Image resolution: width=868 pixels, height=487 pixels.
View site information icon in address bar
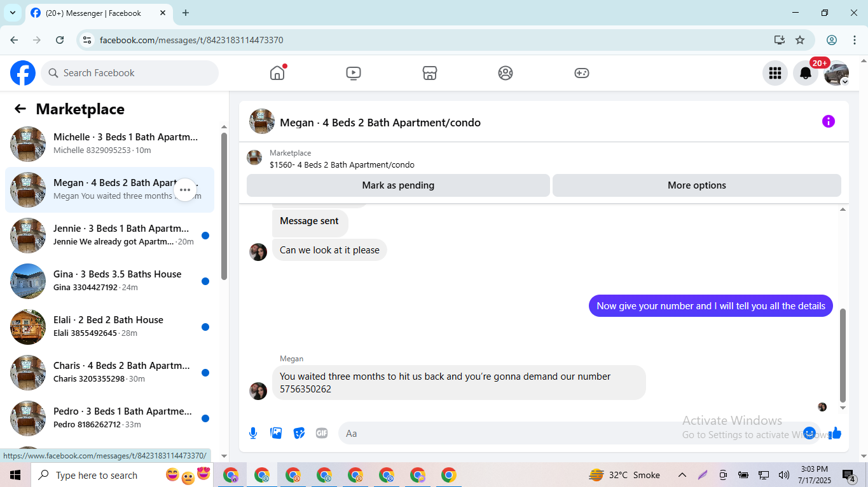[x=87, y=40]
